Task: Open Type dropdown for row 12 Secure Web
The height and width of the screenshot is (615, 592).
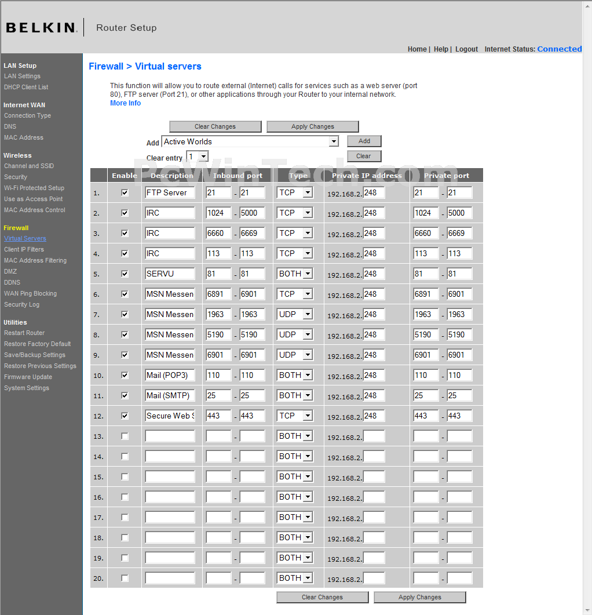Action: 295,416
